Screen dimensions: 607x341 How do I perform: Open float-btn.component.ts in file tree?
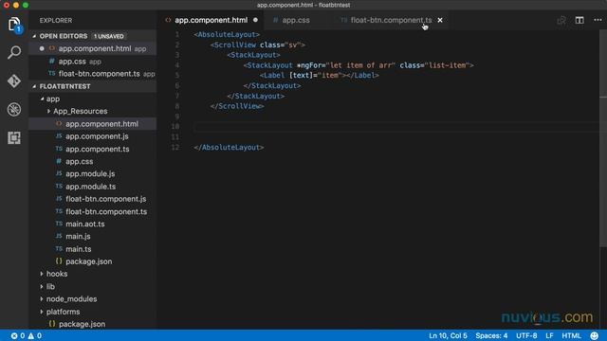(x=93, y=211)
